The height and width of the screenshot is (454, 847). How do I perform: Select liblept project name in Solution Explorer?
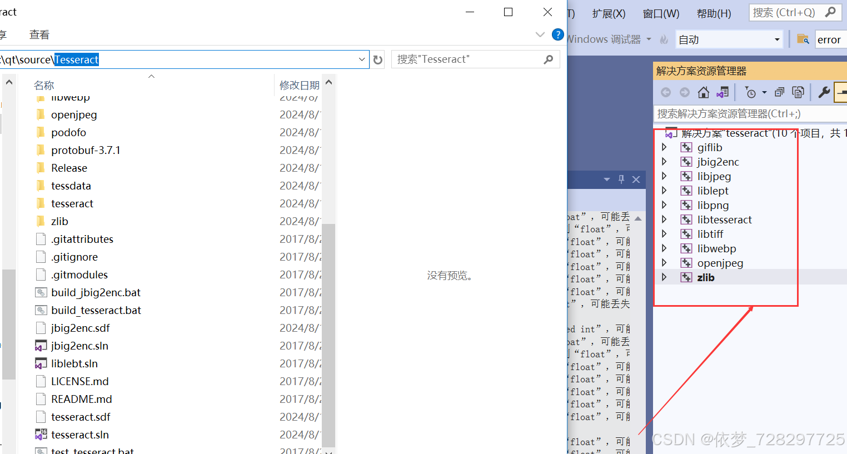point(713,191)
